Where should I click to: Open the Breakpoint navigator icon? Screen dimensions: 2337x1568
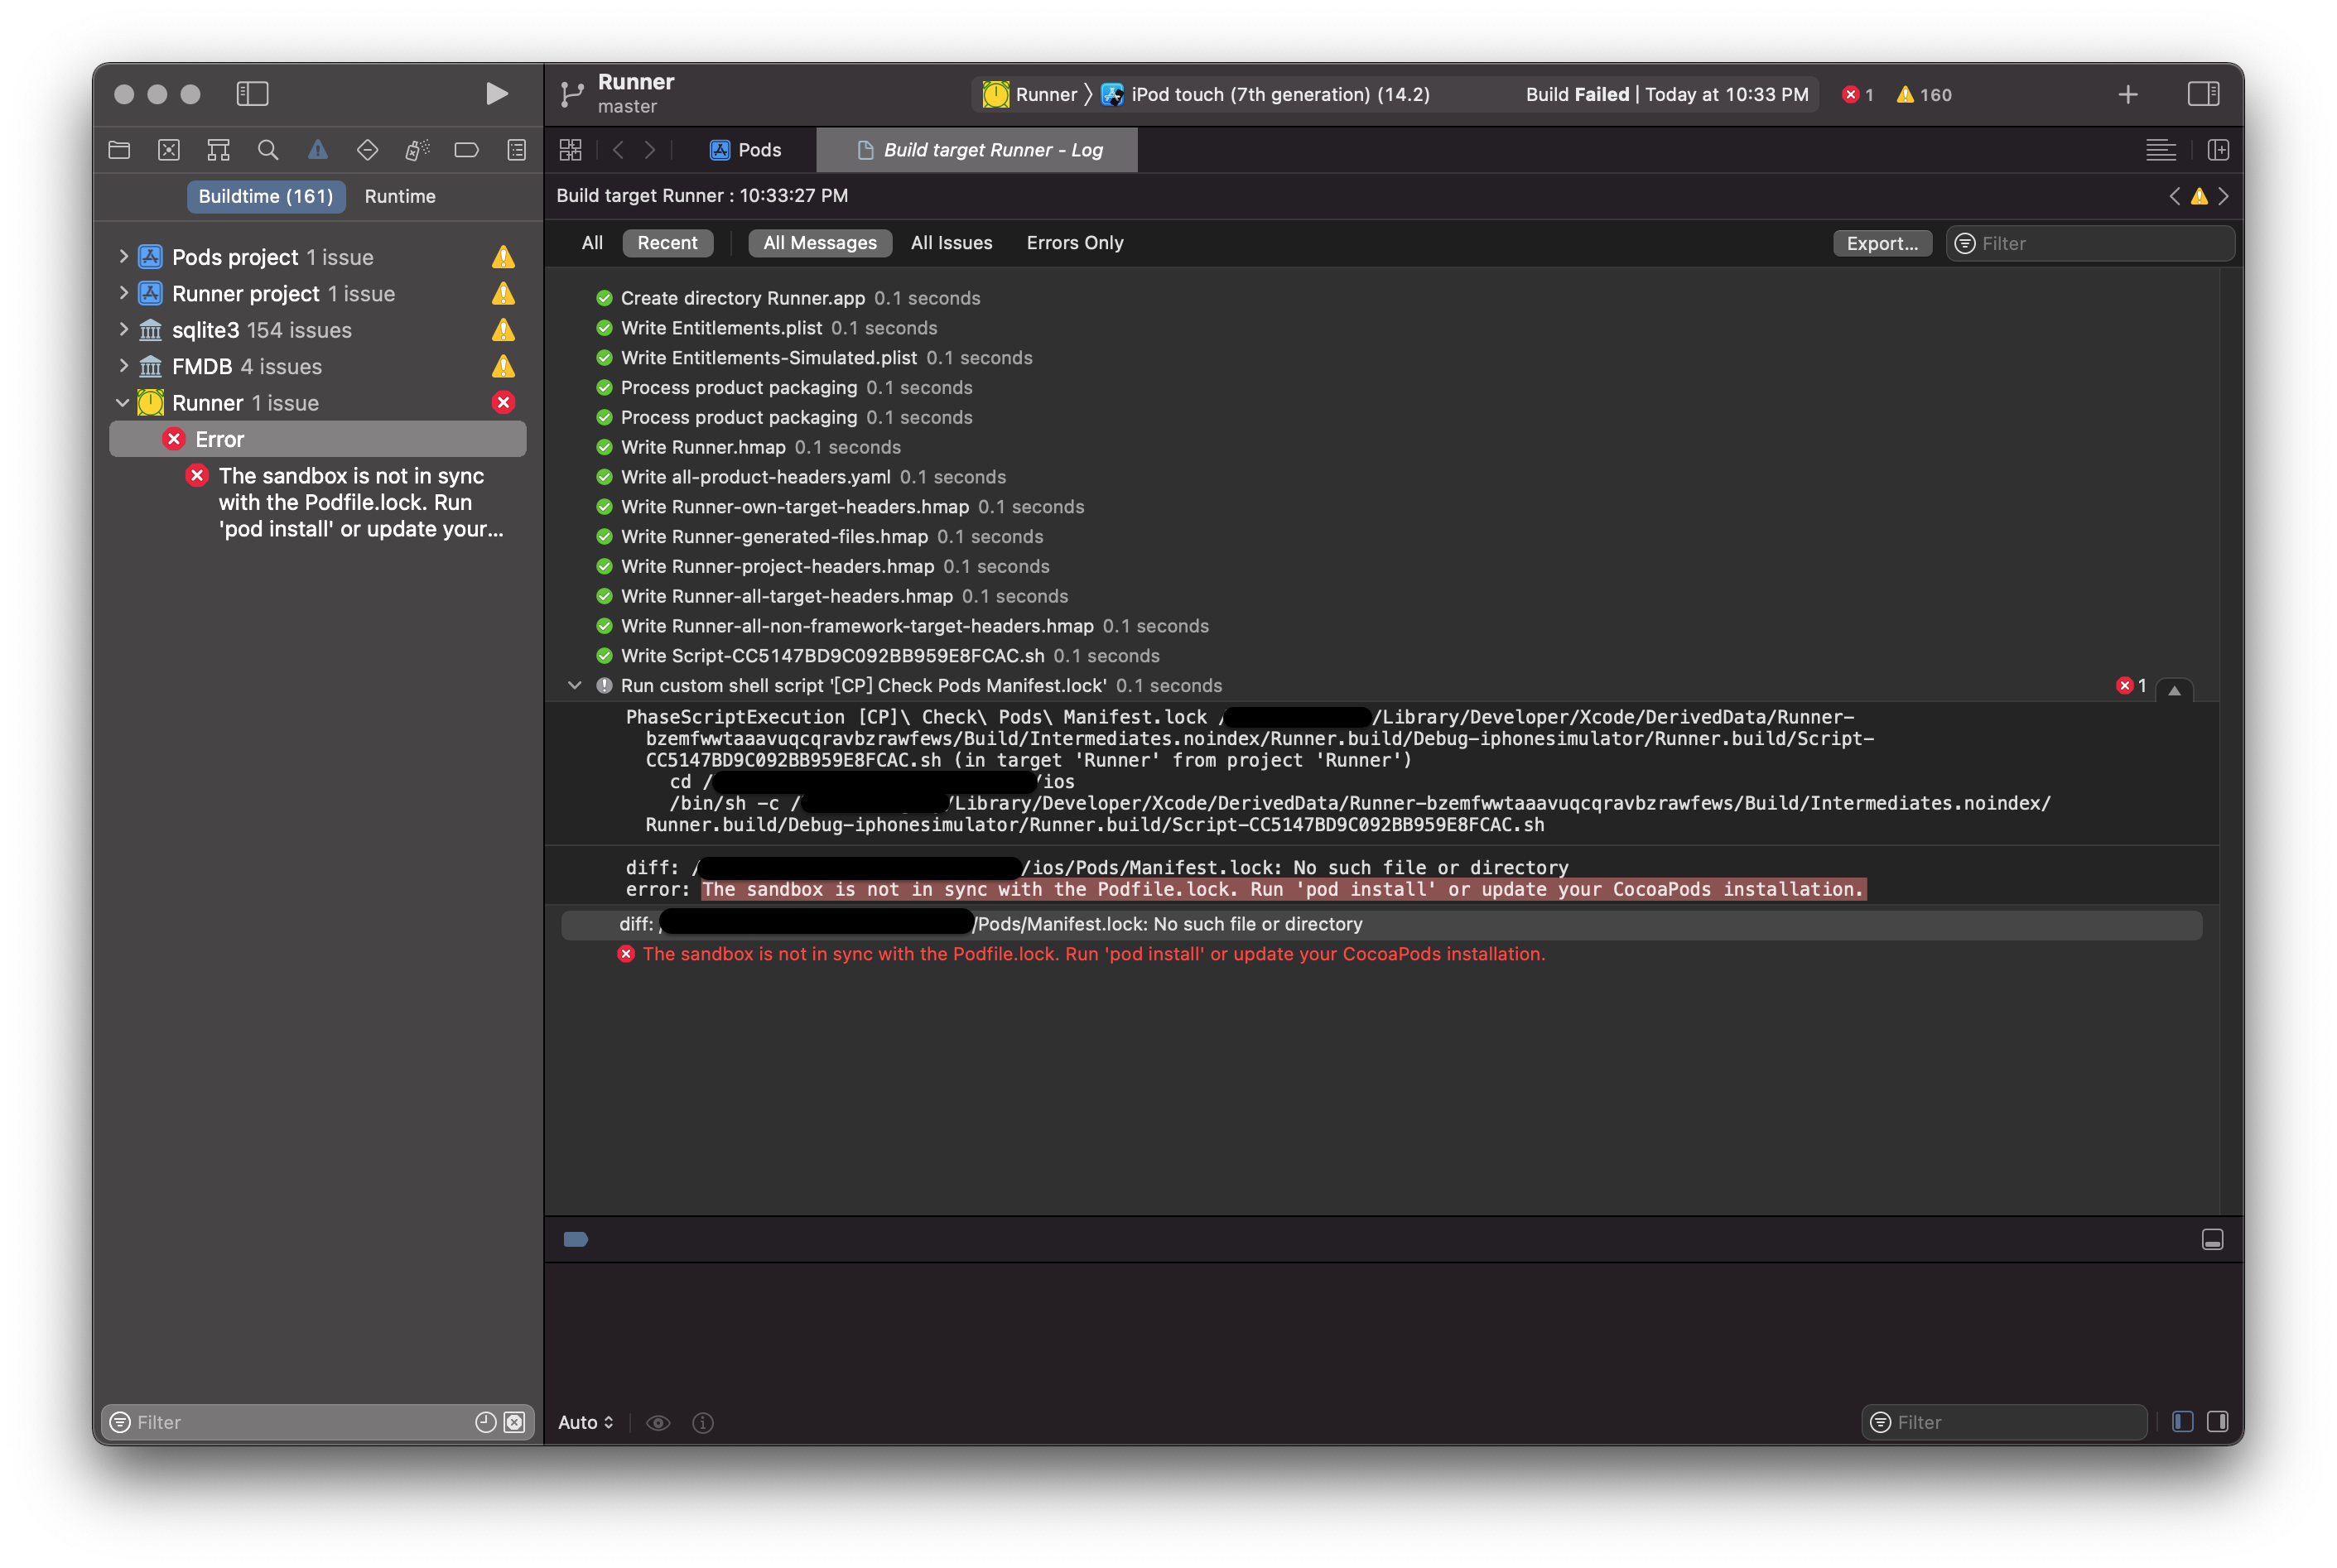coord(466,150)
